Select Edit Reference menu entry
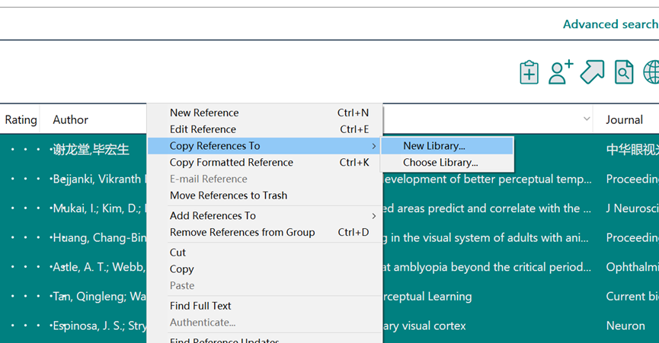 pos(265,129)
